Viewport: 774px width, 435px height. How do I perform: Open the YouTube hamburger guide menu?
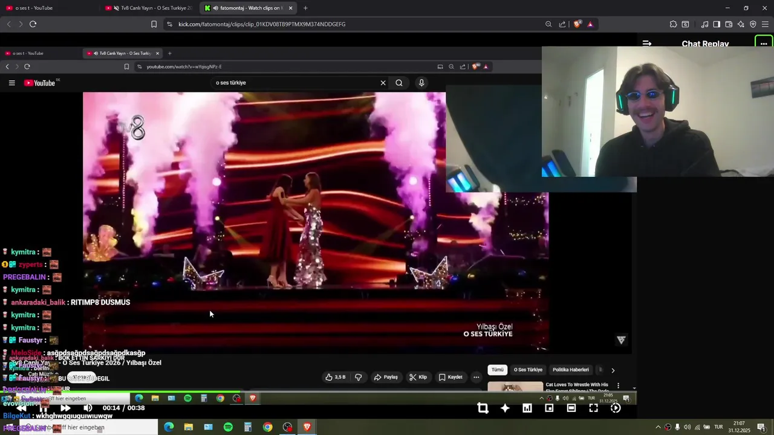(11, 83)
